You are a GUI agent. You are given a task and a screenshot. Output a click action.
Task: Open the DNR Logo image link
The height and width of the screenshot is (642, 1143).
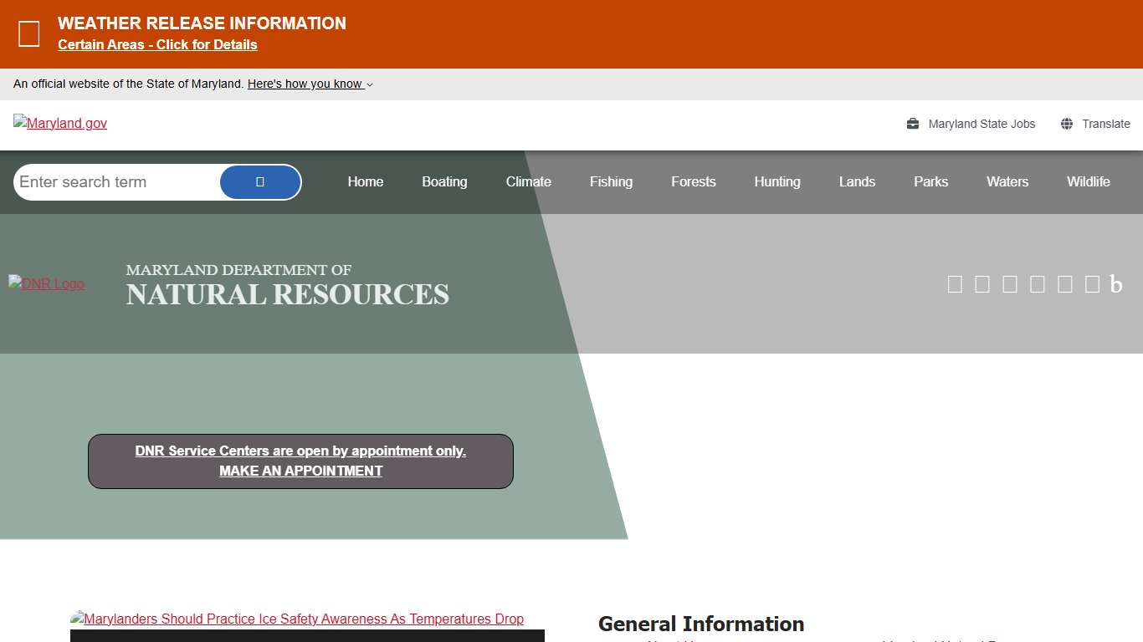46,283
